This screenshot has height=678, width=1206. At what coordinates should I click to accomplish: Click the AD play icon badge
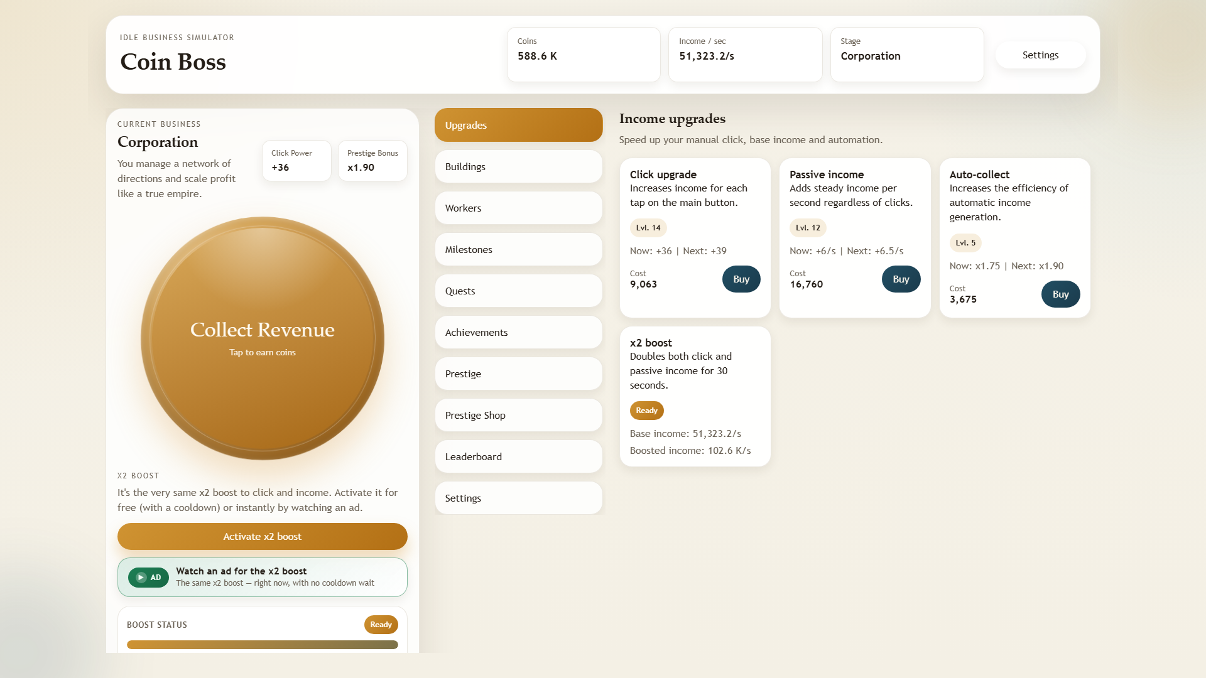(148, 578)
